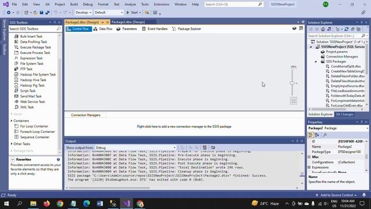Choose the File System Task
Screen dimensions: 371x209
coord(32,64)
